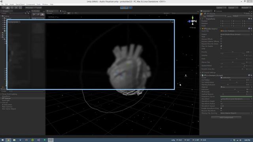Open the Layer dropdown in Inspector
The image size is (253, 142).
click(x=242, y=16)
